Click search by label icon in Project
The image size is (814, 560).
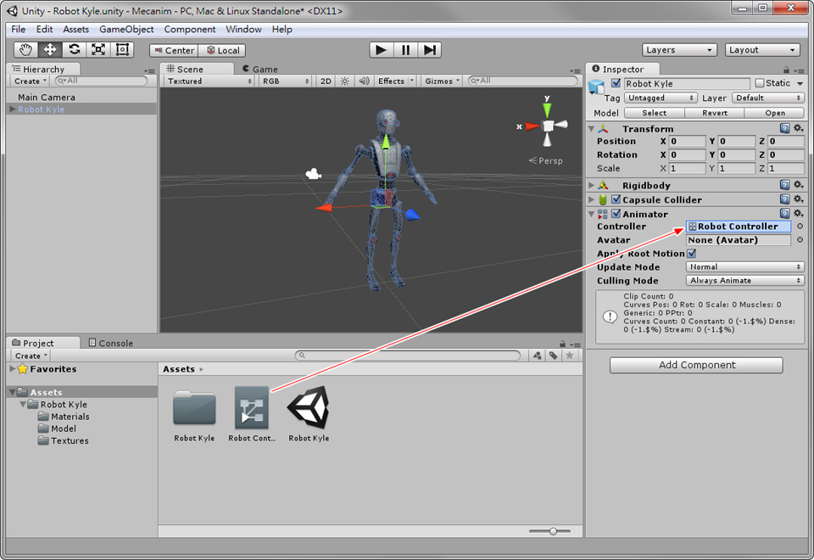tap(554, 356)
